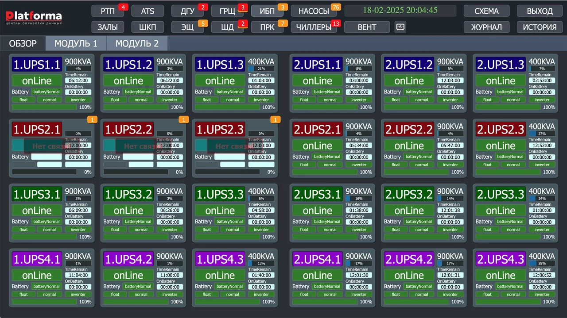
Task: Click the monitor diagnostics icon beside ВЕНТ
Action: [400, 27]
